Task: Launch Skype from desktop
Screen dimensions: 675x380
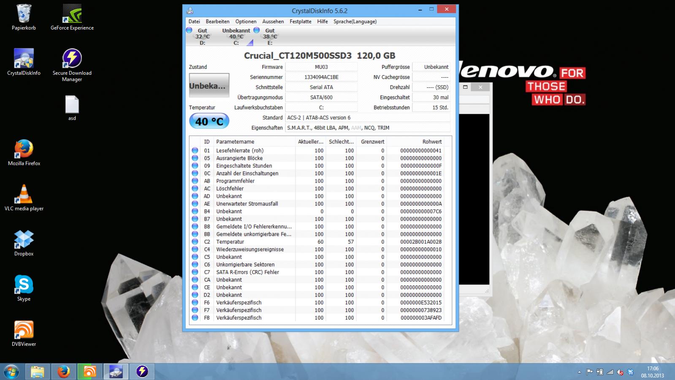Action: (24, 288)
